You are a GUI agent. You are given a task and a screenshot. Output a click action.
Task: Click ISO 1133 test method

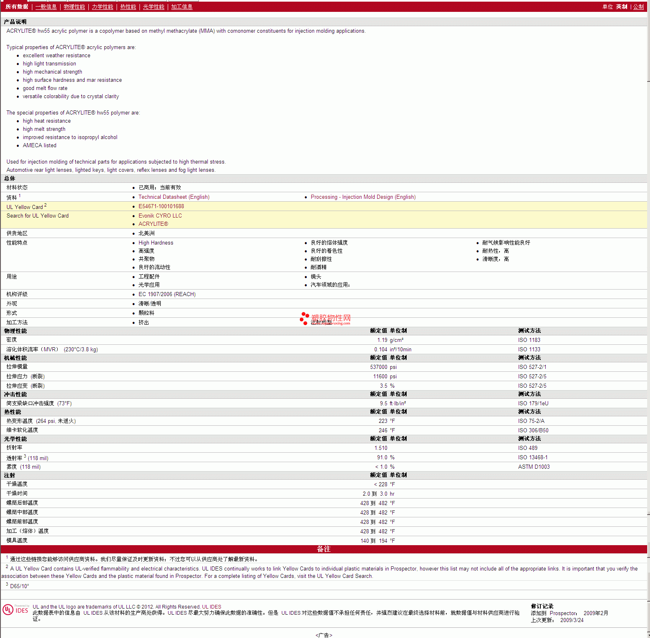(529, 349)
